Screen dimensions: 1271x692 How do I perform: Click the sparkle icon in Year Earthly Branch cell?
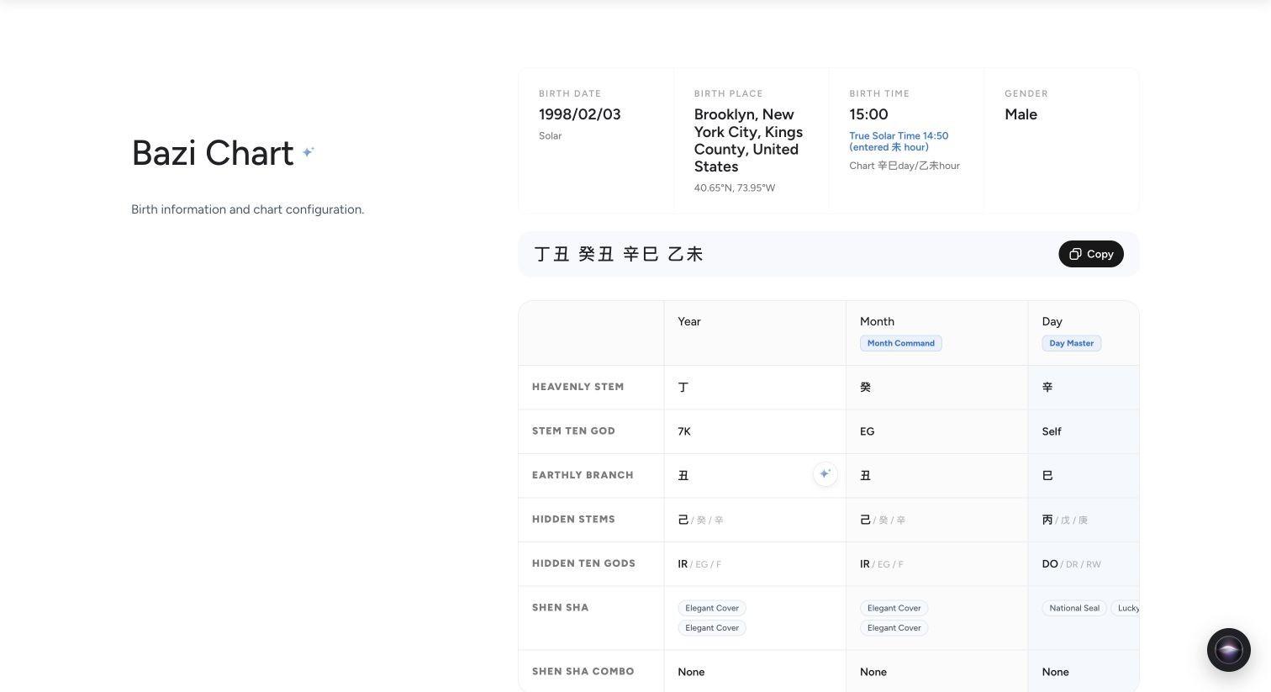tap(825, 474)
